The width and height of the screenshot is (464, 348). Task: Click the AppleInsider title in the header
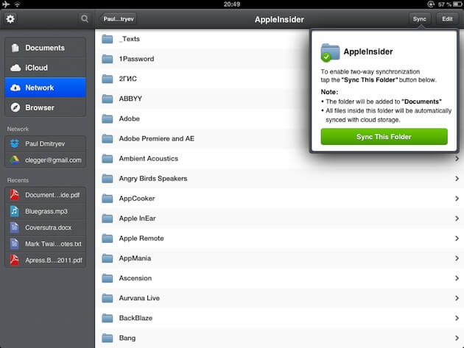(x=279, y=20)
